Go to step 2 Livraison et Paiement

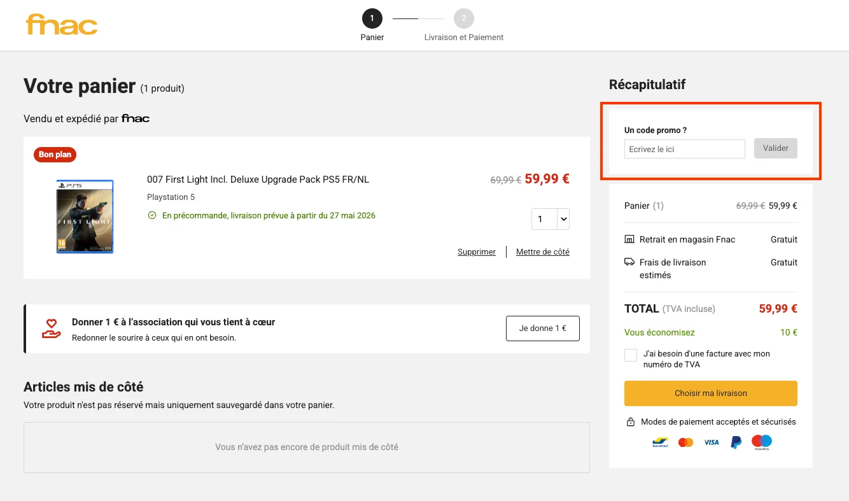[464, 18]
